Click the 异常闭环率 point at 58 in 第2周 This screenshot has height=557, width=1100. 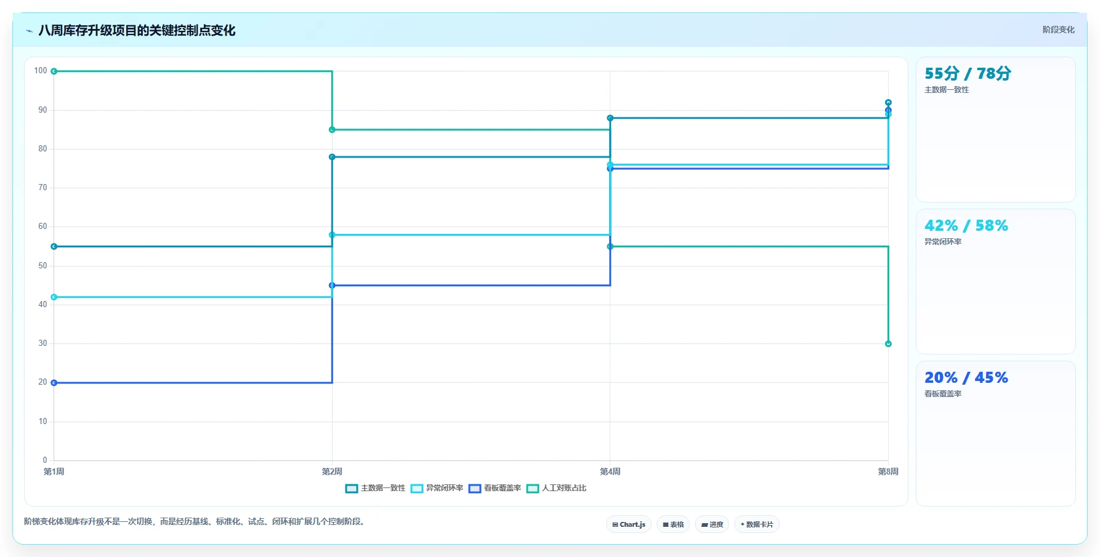click(332, 235)
